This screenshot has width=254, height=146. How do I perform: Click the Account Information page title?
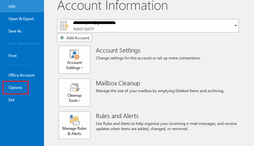coord(112,6)
